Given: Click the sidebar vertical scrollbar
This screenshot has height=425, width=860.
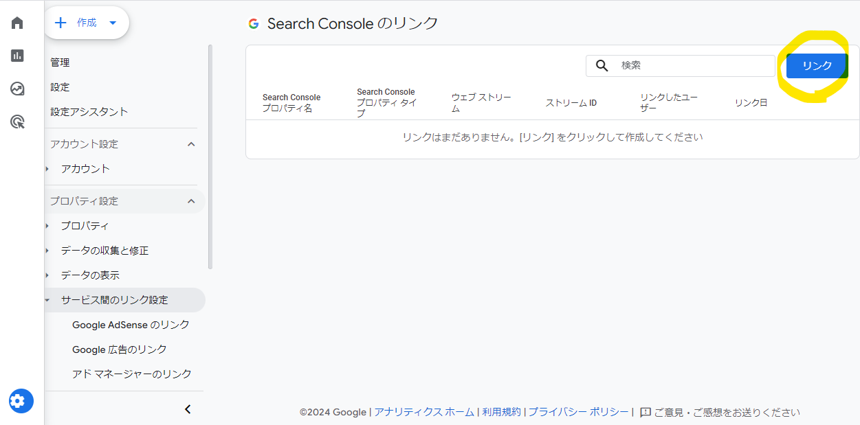Looking at the screenshot, I should click(x=210, y=157).
